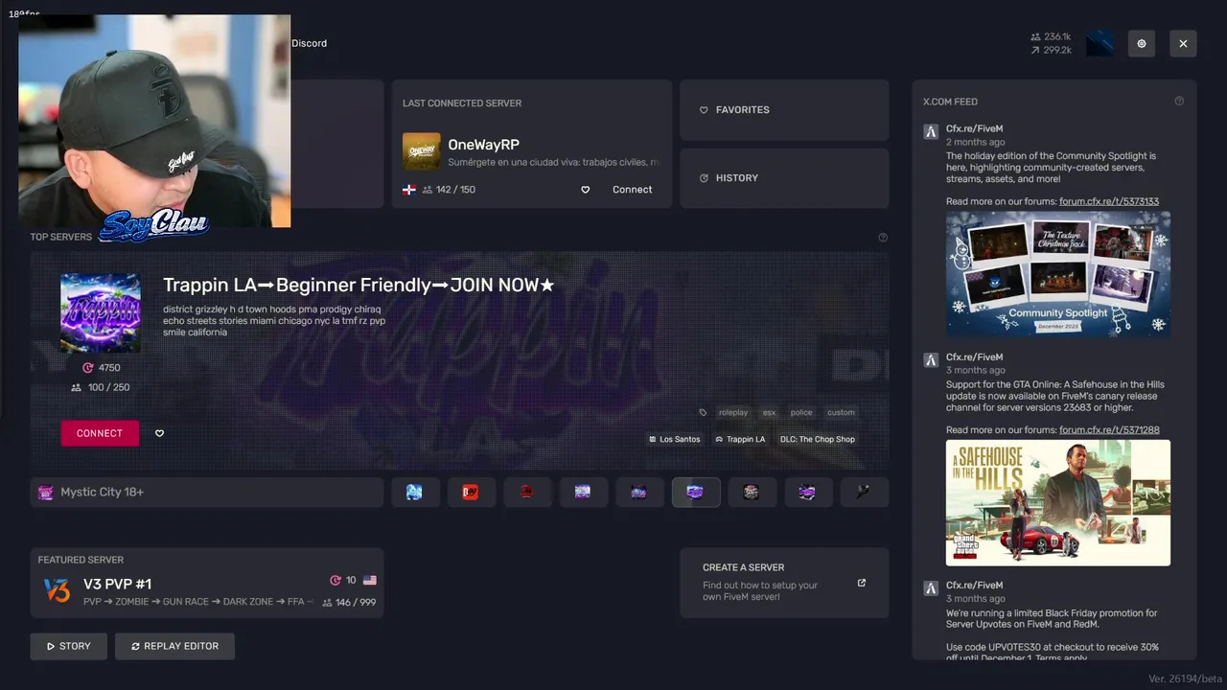Image resolution: width=1227 pixels, height=690 pixels.
Task: Click the 'Ver. 26194/beta' version text
Action: coord(1184,678)
